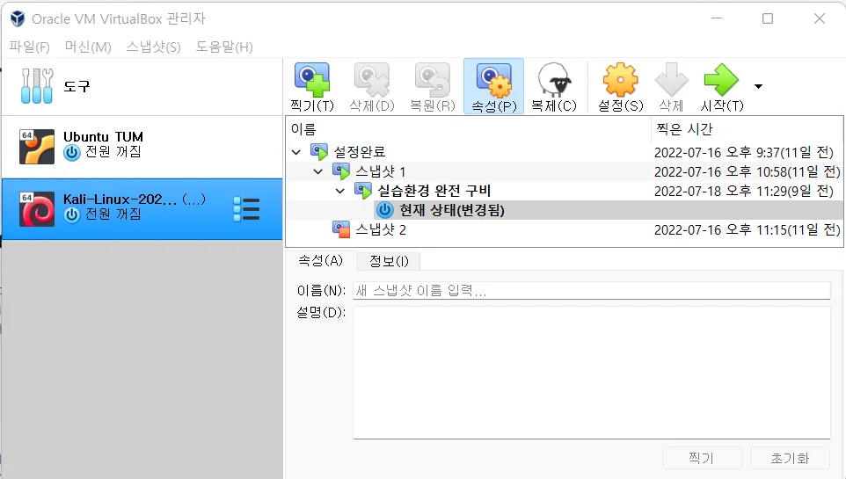
Task: Select the 스냅샷 2 row label
Action: (x=381, y=229)
